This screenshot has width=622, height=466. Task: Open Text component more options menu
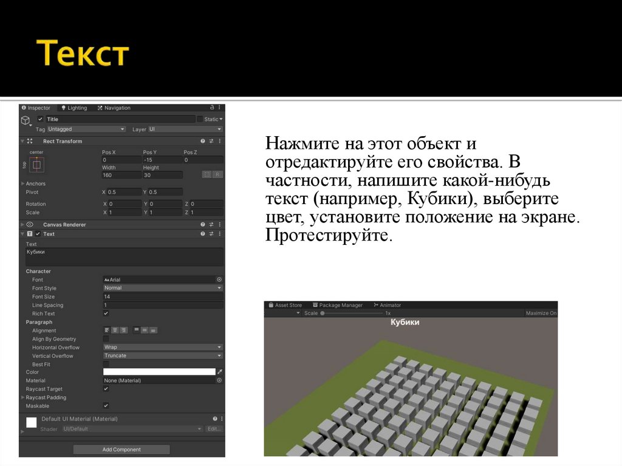click(219, 234)
